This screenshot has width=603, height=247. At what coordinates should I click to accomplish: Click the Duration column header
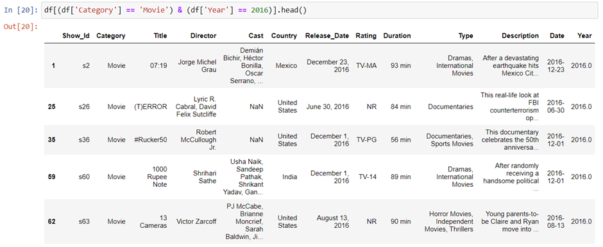pos(397,36)
